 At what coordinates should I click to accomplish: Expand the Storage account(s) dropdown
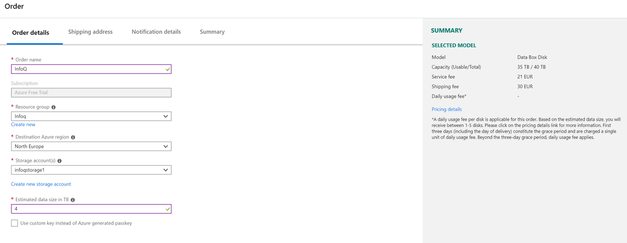point(91,170)
